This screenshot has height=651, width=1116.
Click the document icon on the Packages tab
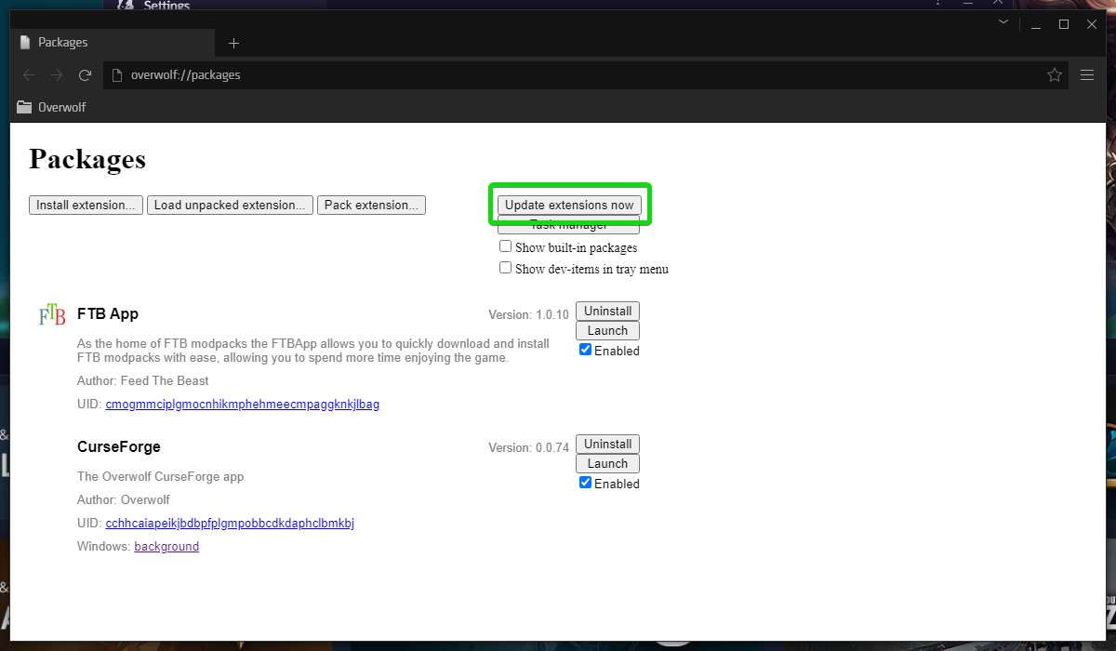(27, 42)
